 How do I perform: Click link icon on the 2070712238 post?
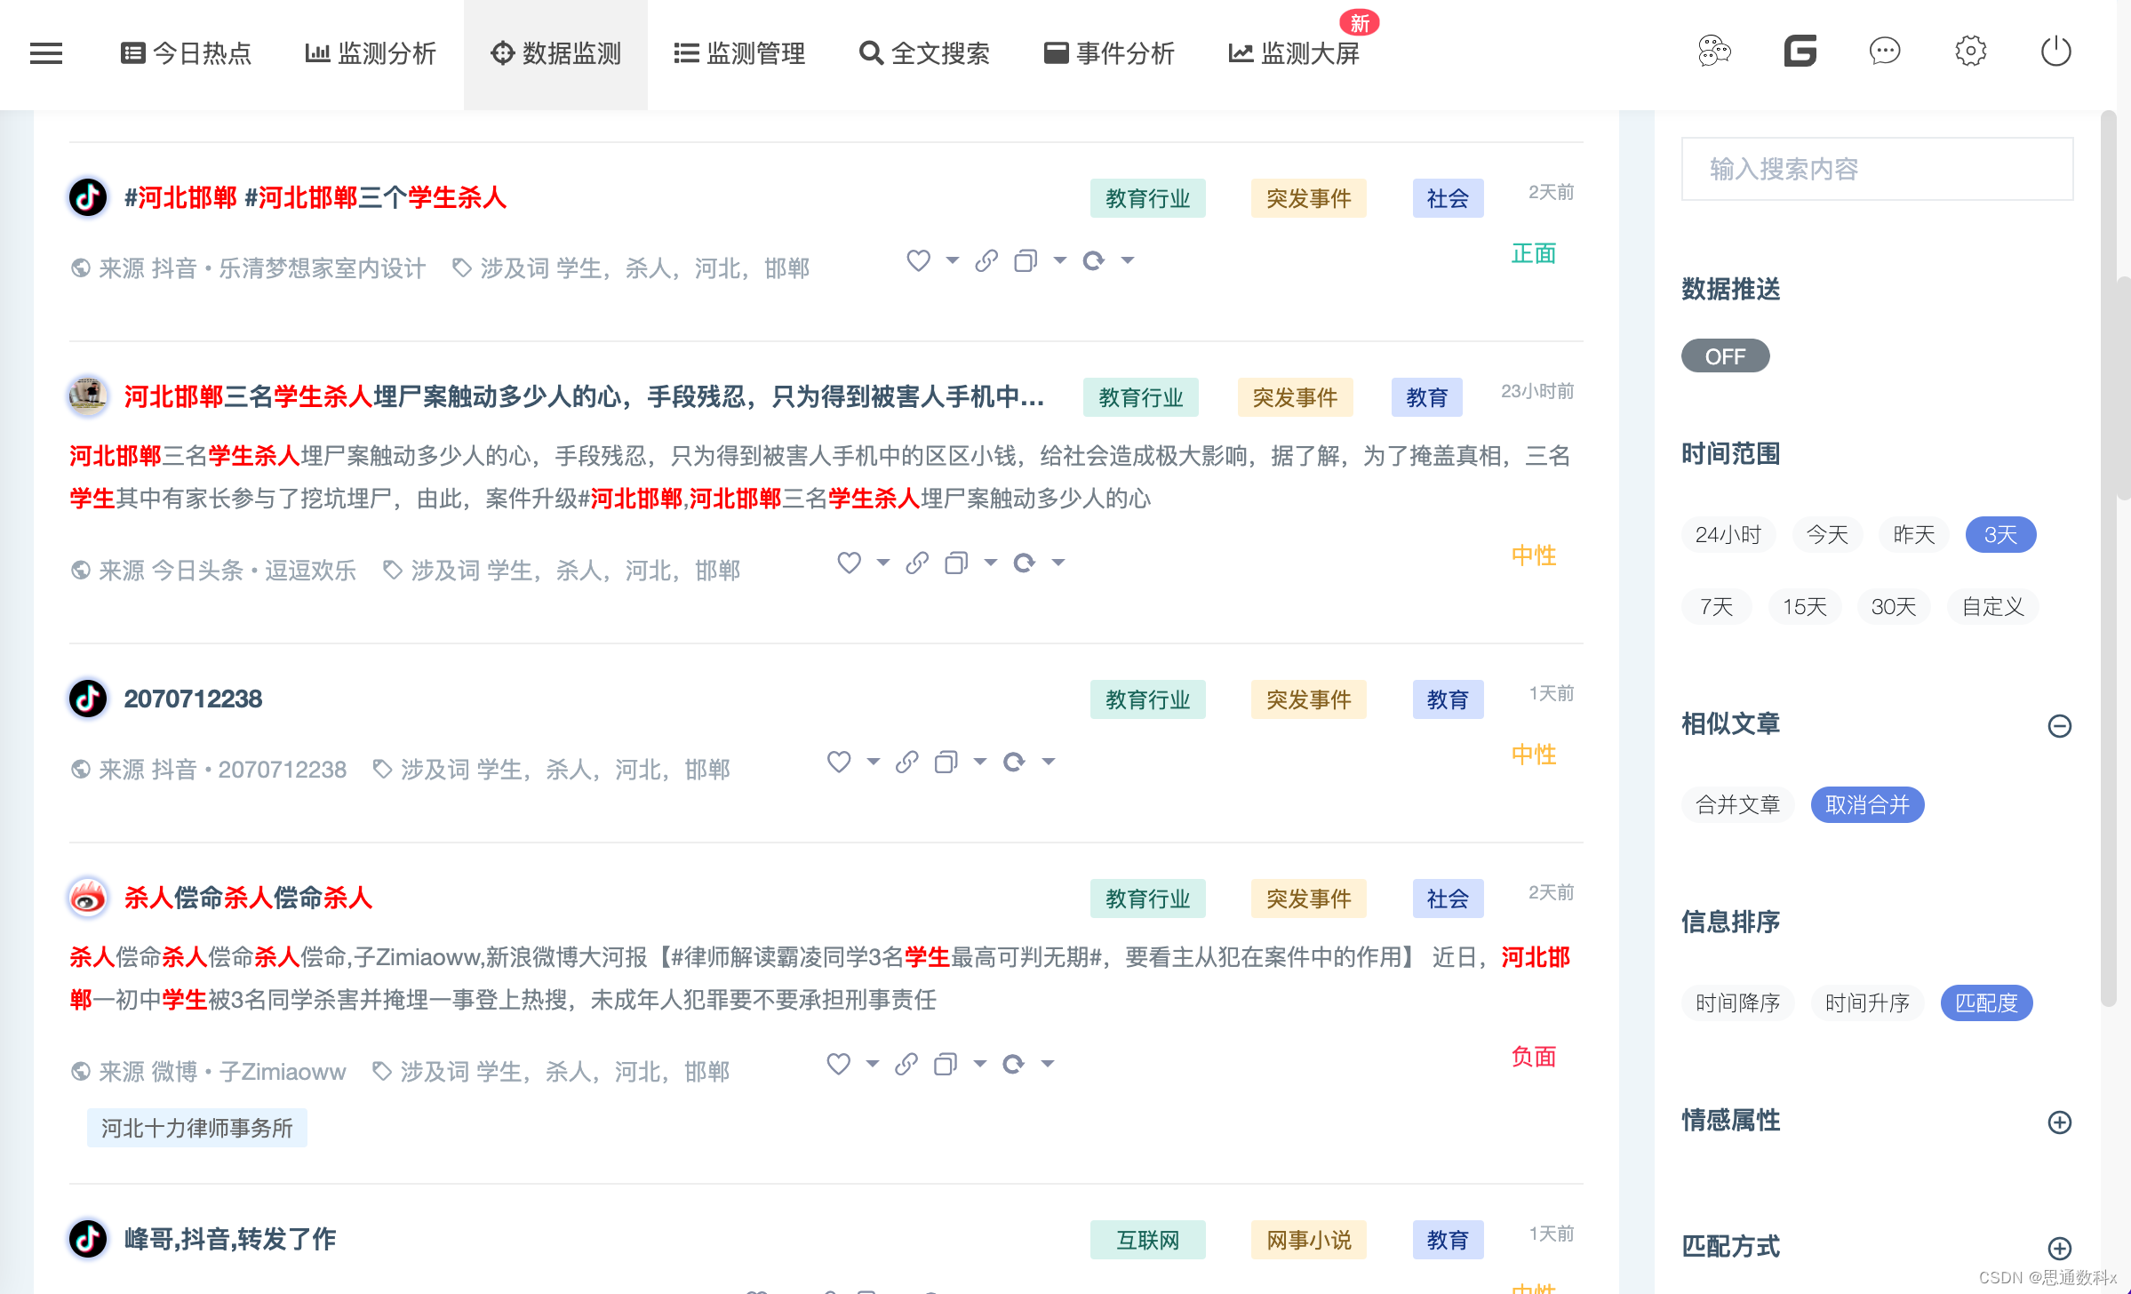coord(906,762)
